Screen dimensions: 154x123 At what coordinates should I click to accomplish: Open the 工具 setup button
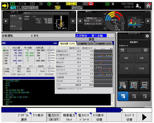point(126,68)
